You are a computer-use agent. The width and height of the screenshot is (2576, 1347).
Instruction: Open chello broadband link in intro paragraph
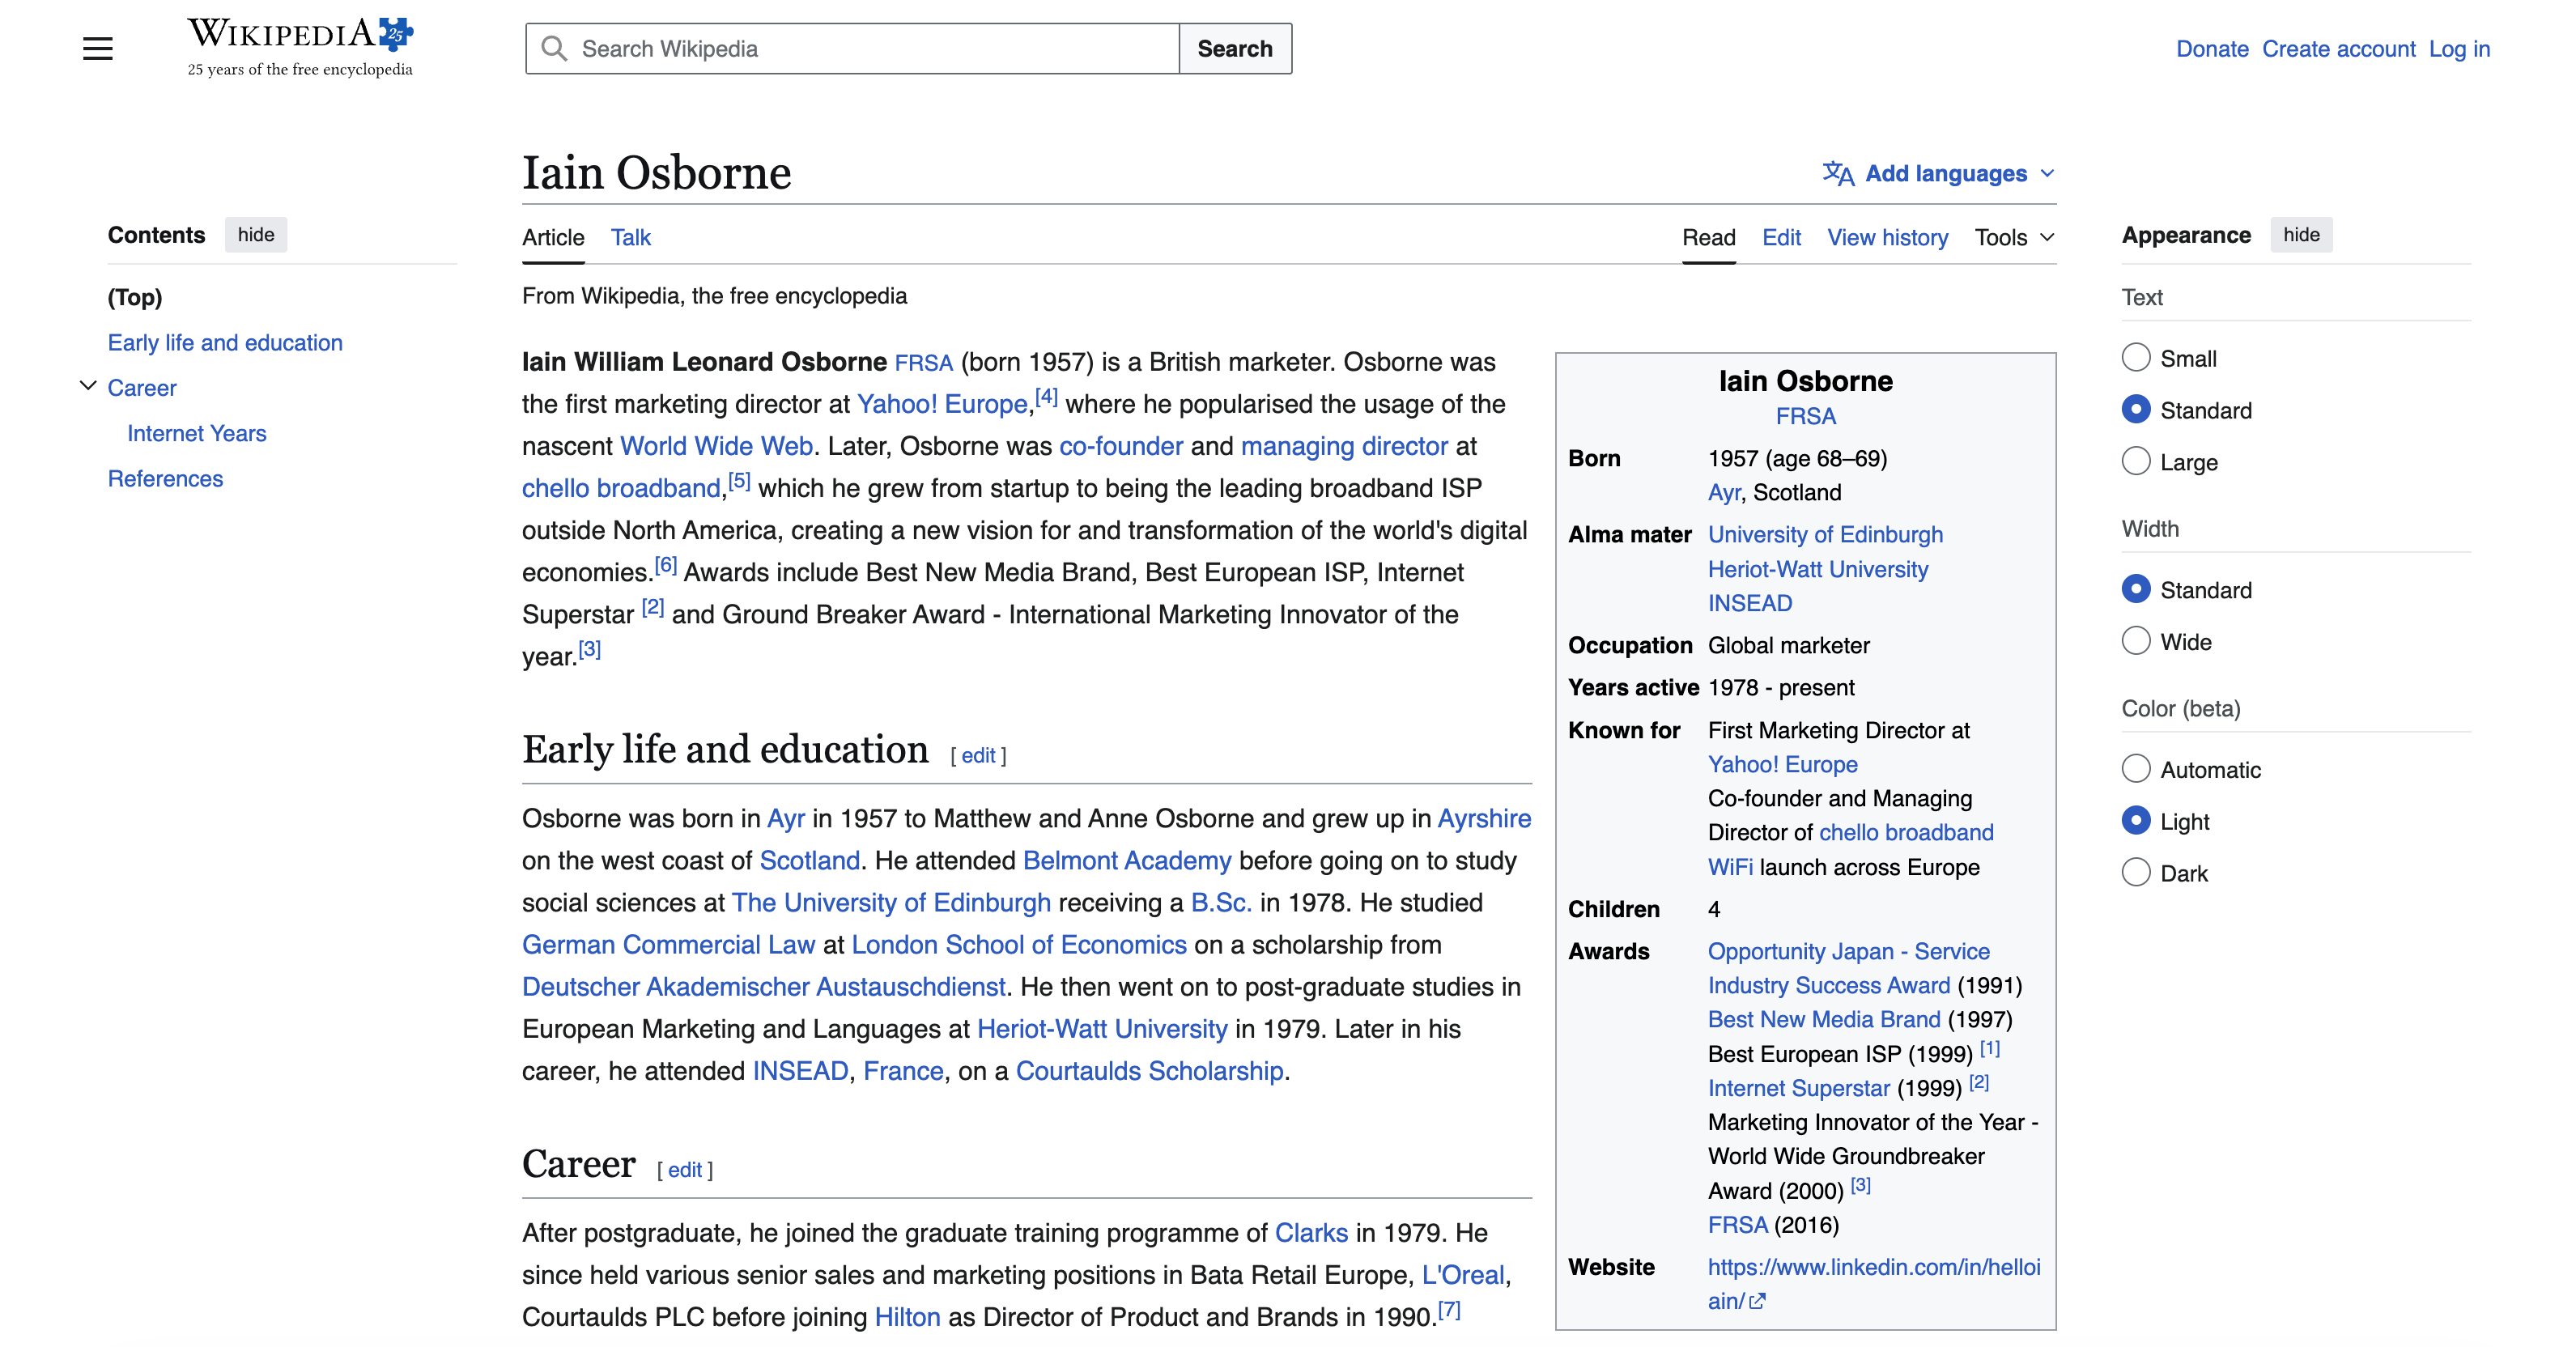tap(621, 488)
